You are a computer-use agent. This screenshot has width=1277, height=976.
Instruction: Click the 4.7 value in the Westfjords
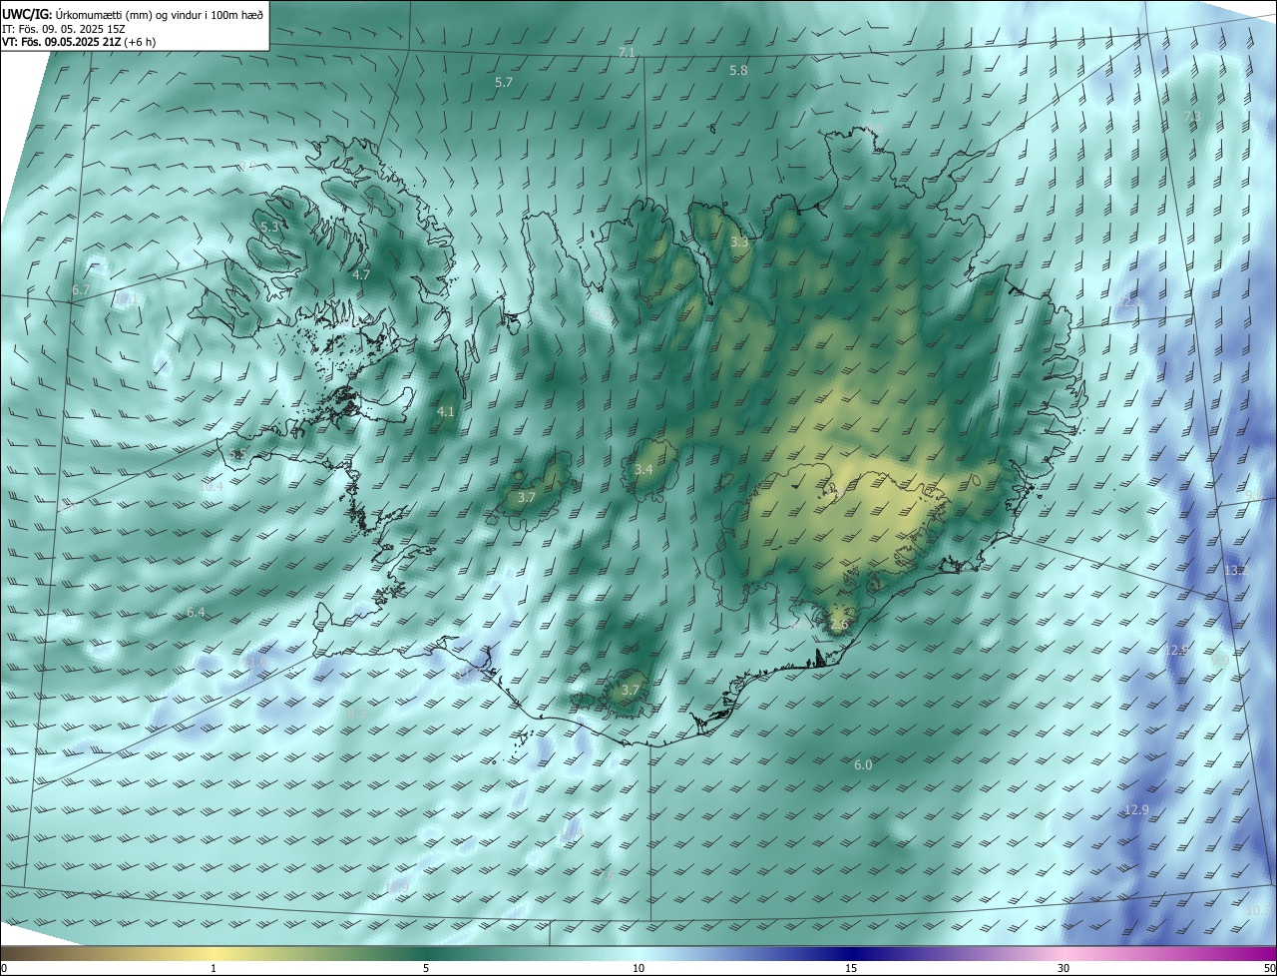click(x=361, y=273)
